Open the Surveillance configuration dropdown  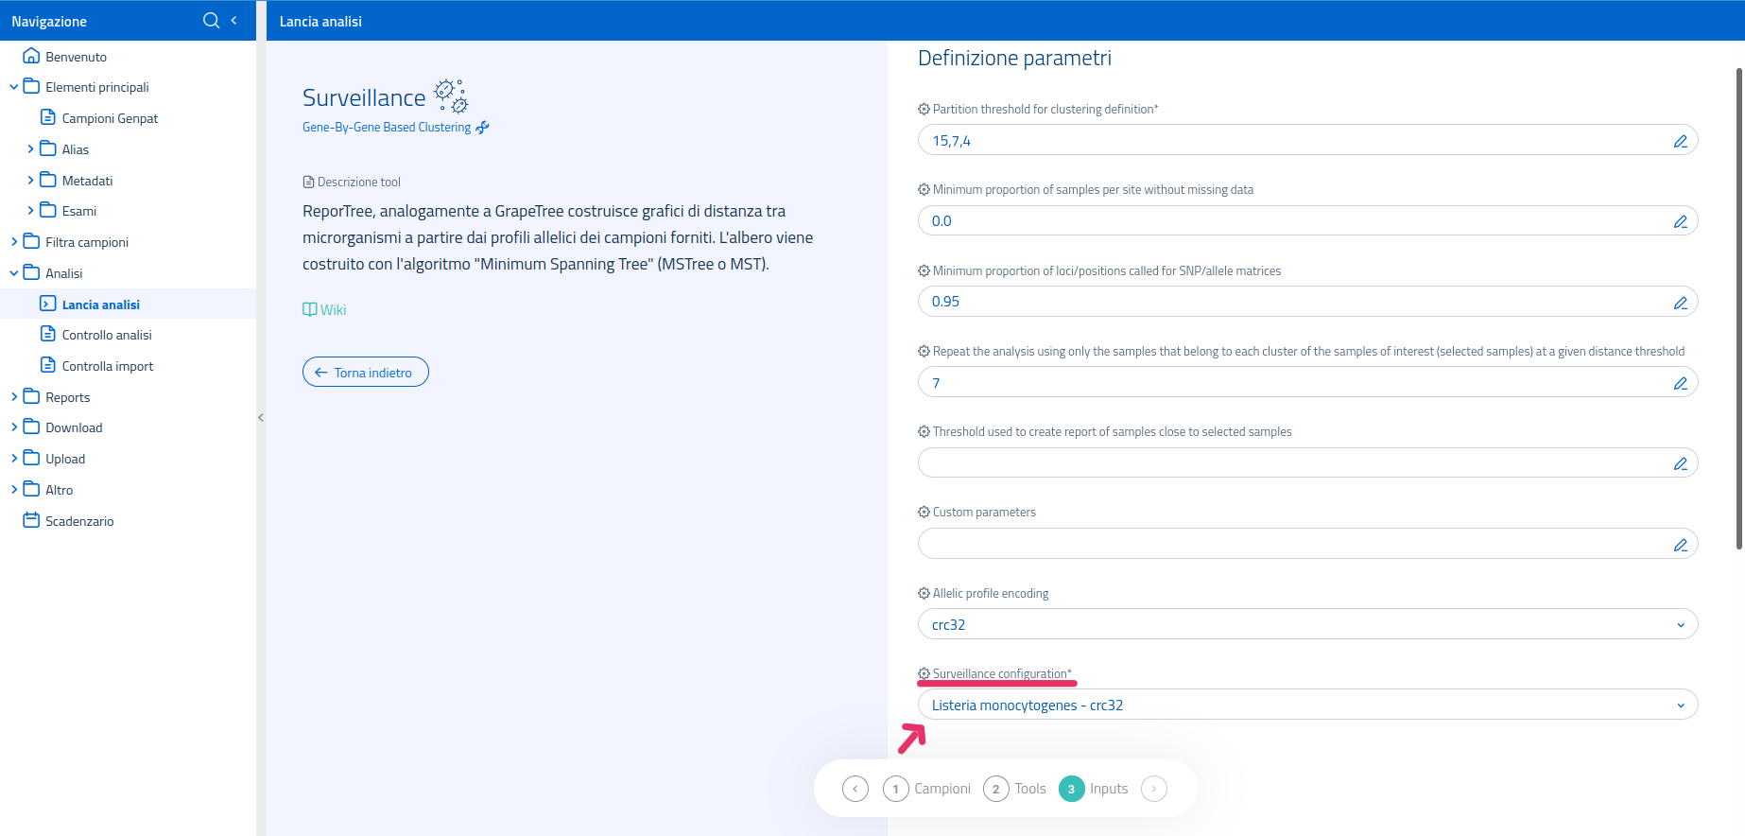1306,705
